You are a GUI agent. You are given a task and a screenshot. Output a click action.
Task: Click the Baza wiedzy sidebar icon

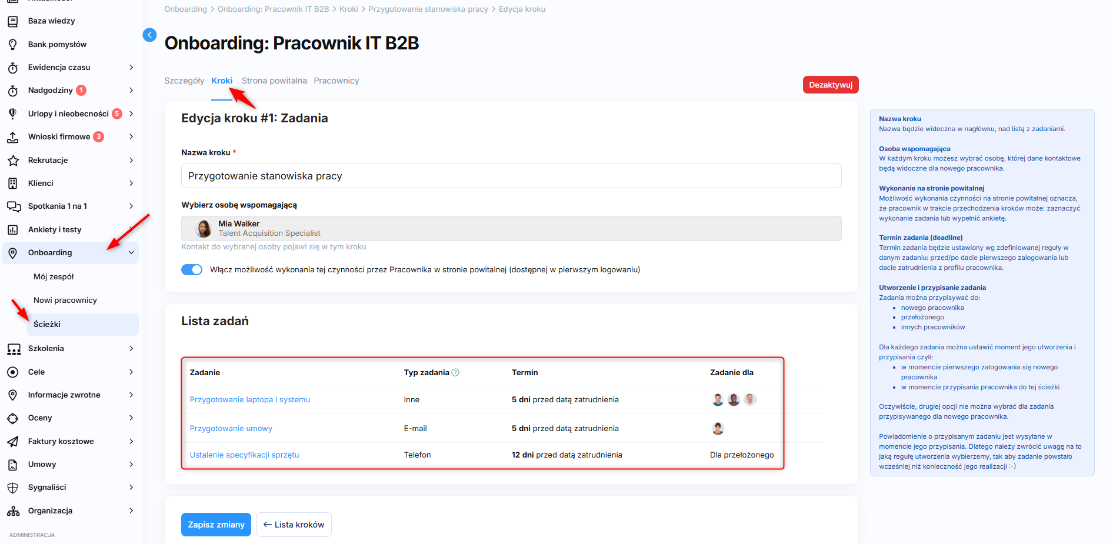click(13, 21)
